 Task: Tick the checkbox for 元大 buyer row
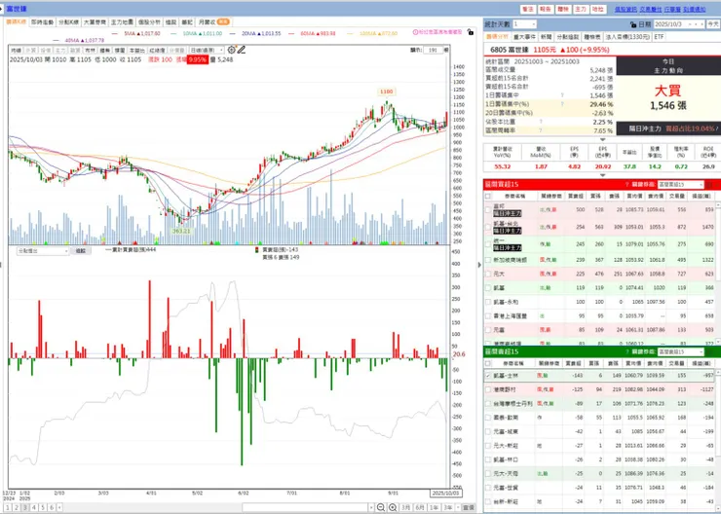[488, 275]
